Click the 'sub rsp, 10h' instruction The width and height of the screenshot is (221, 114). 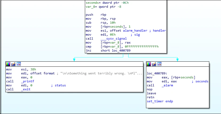pos(101,23)
